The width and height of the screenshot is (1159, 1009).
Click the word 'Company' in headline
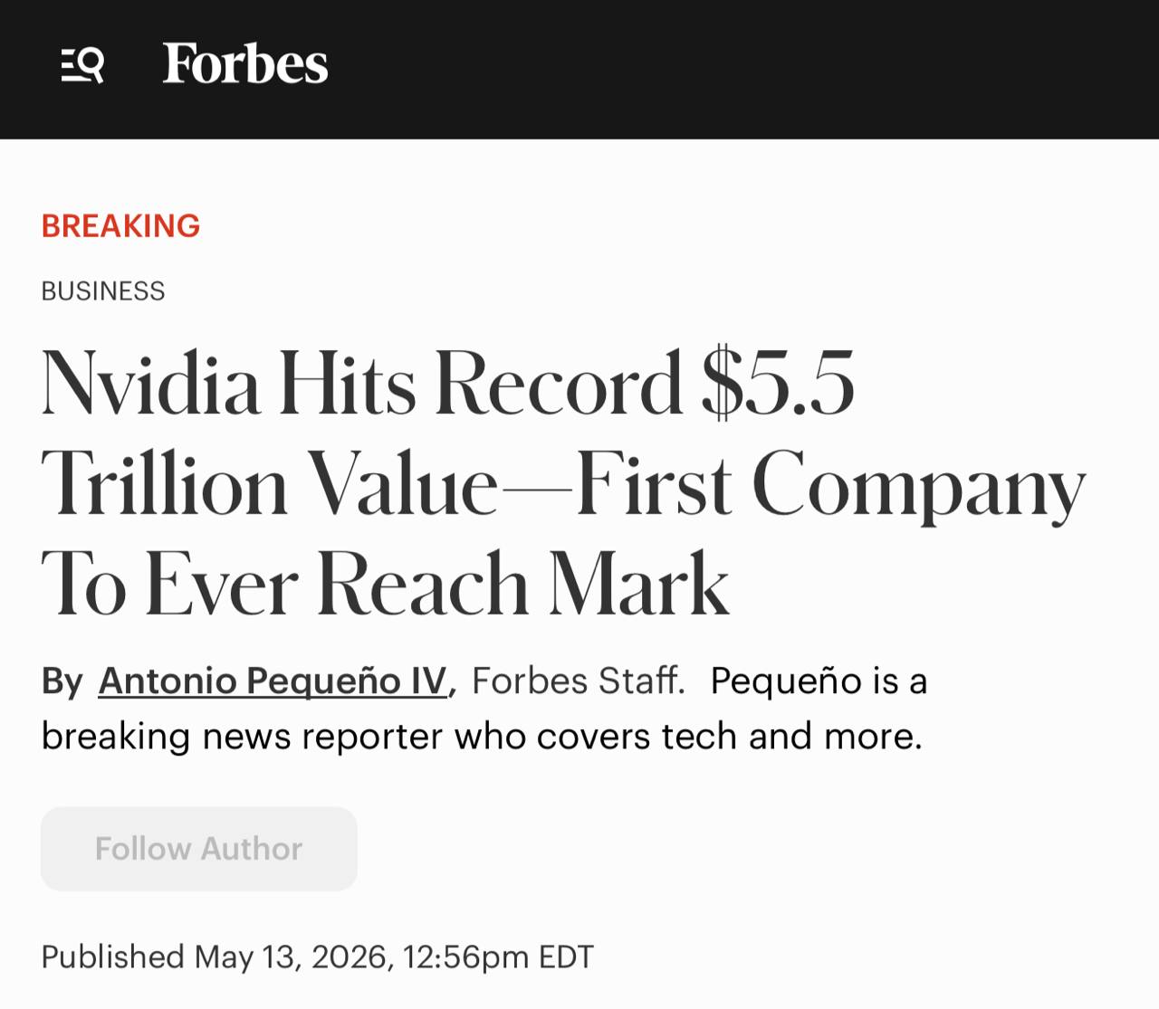pos(918,488)
